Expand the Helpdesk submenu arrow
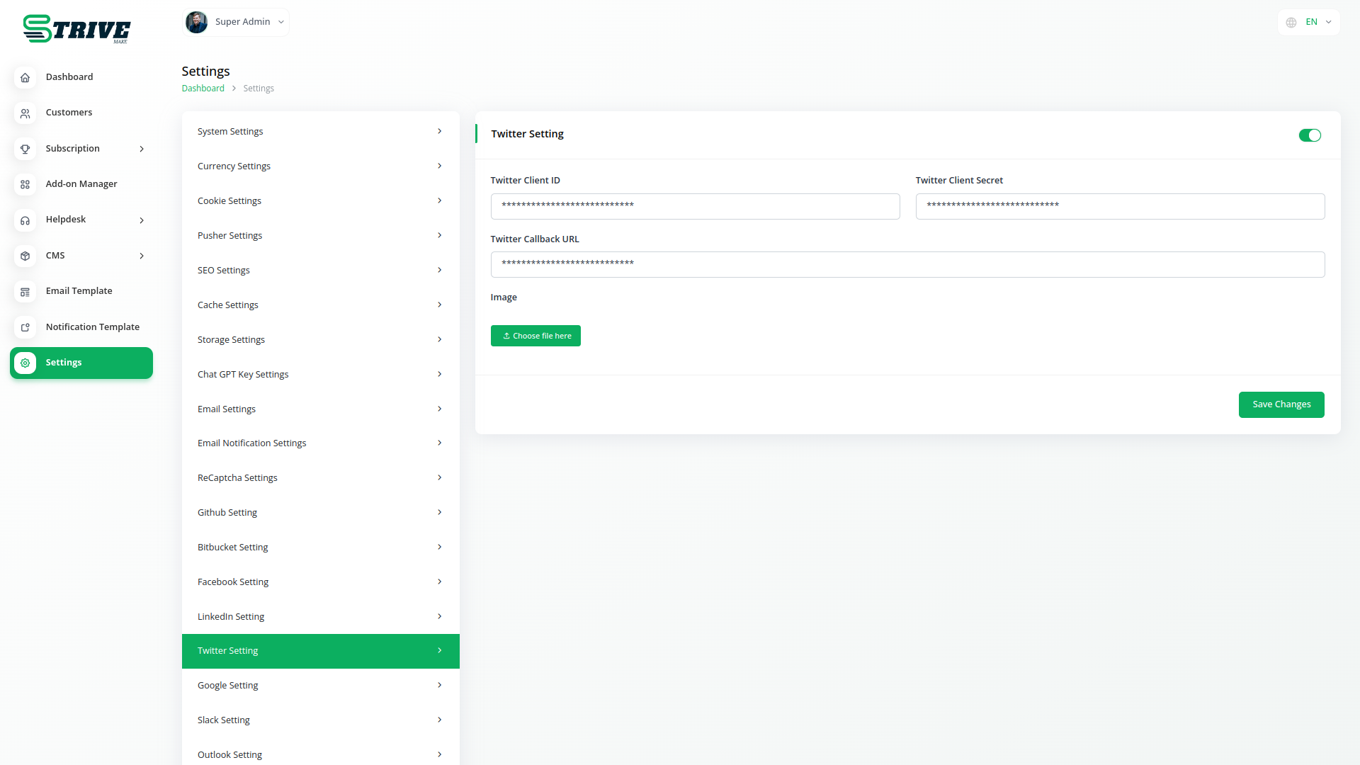 [x=142, y=220]
